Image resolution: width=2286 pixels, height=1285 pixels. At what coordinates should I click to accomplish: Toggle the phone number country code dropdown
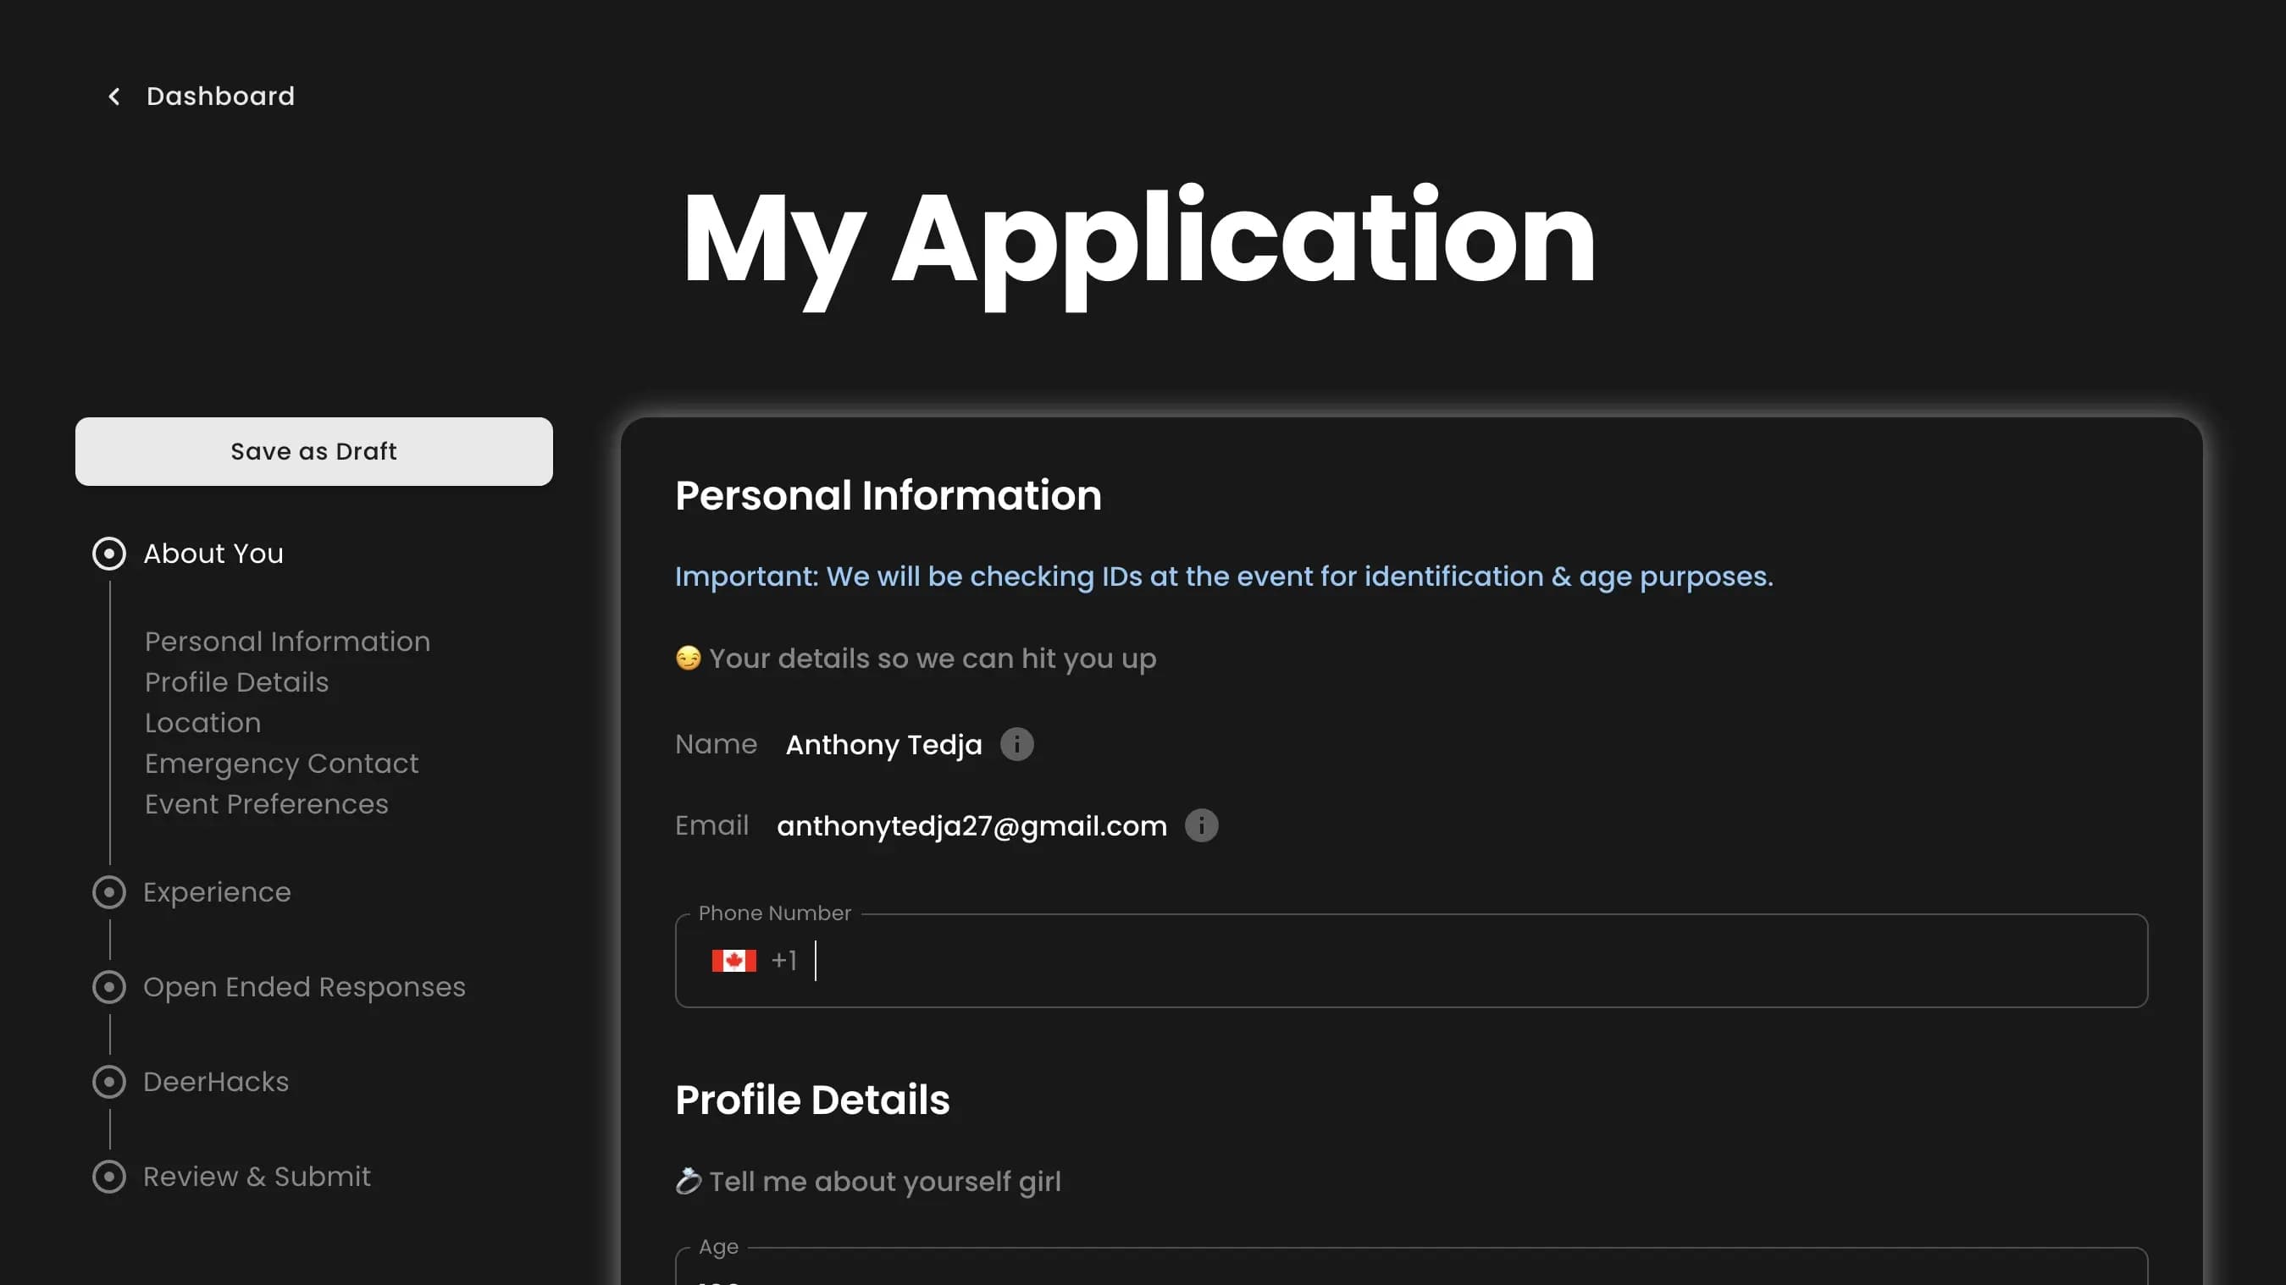click(754, 960)
